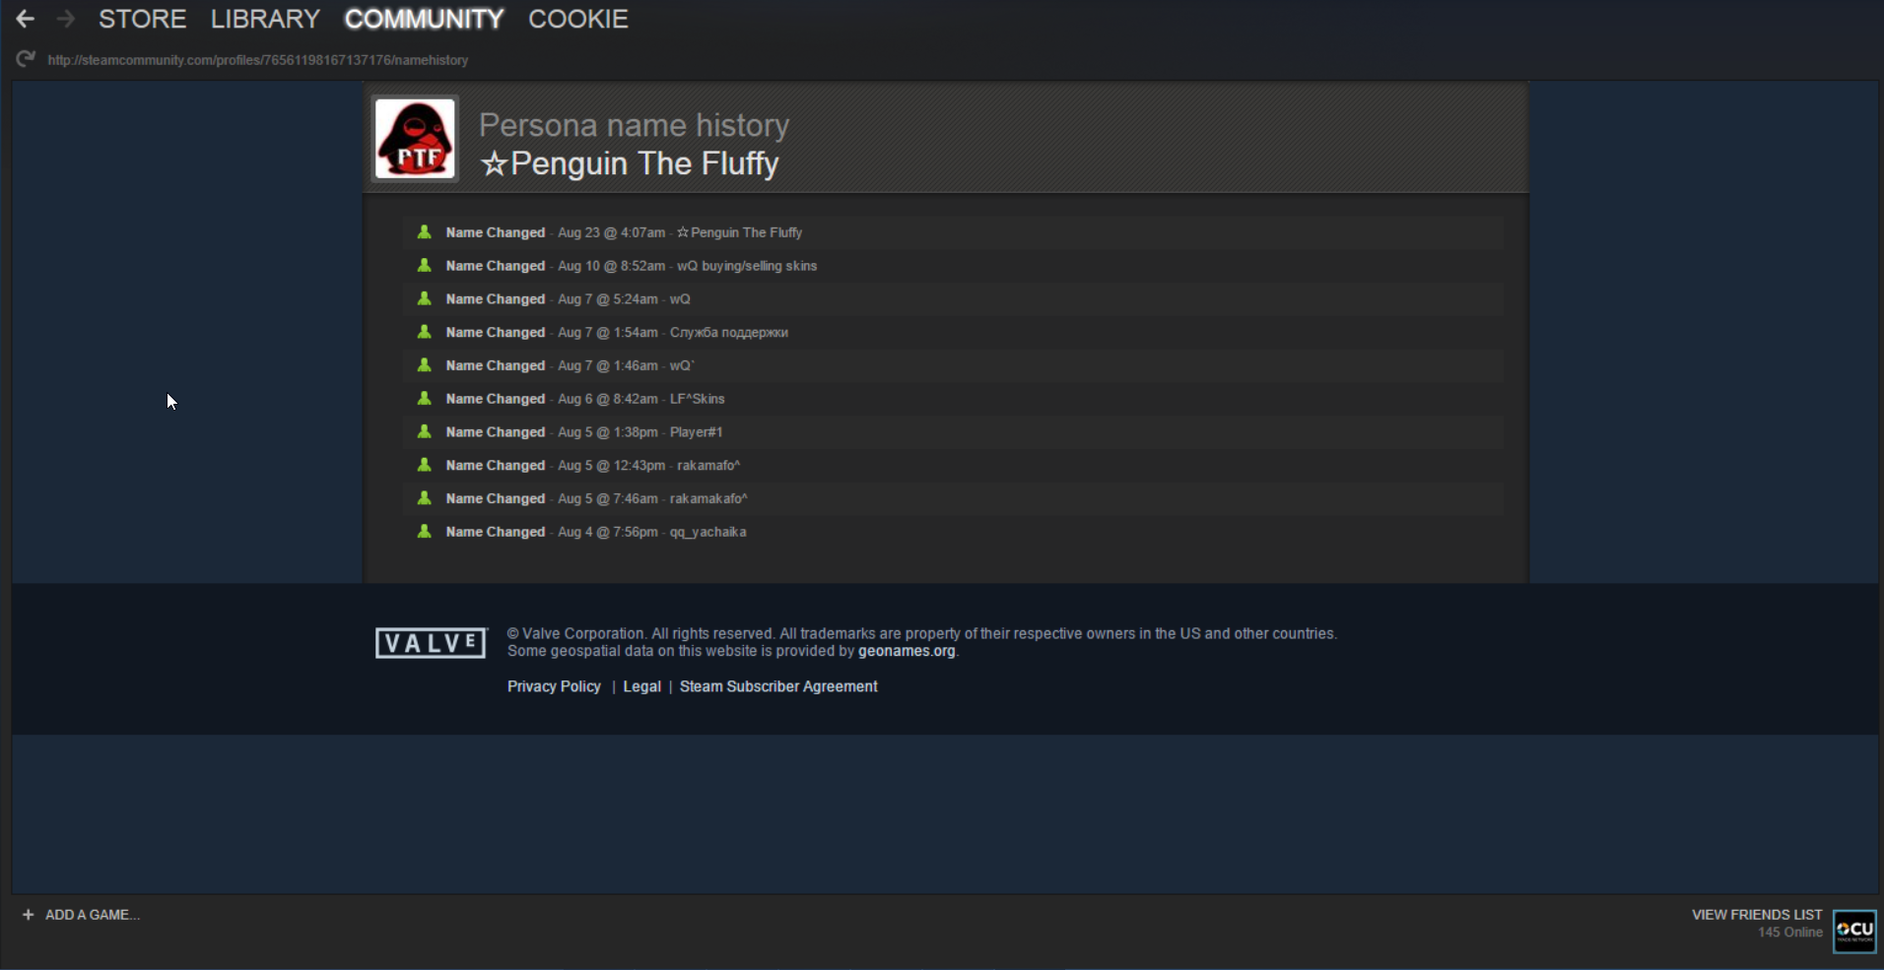
Task: Open Steam Subscriber Agreement link
Action: pos(778,686)
